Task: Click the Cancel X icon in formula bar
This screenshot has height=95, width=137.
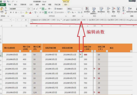Action: click(17, 20)
